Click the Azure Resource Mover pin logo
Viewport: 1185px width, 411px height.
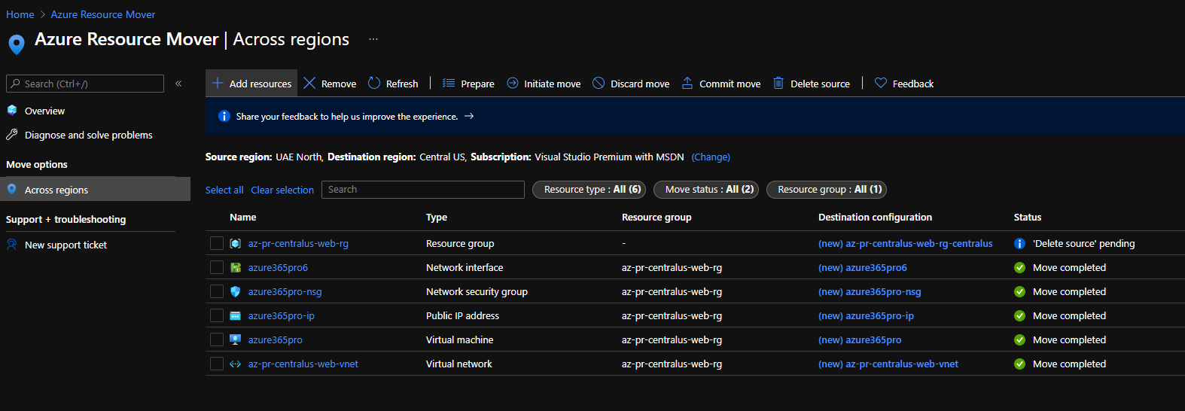pyautogui.click(x=17, y=44)
